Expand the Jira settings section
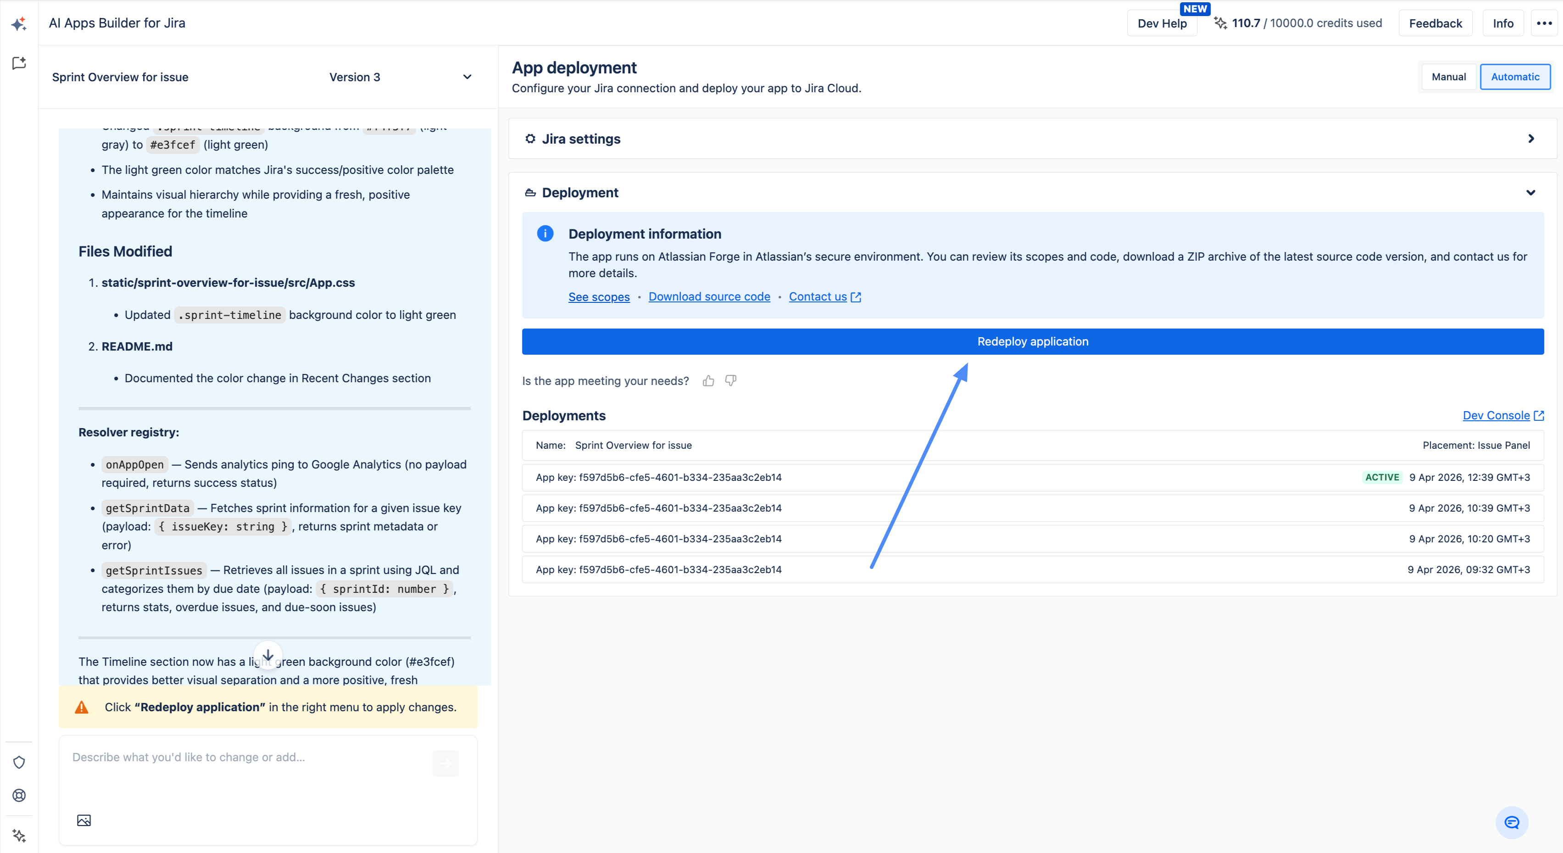Screen dimensions: 1563x853 point(1531,139)
